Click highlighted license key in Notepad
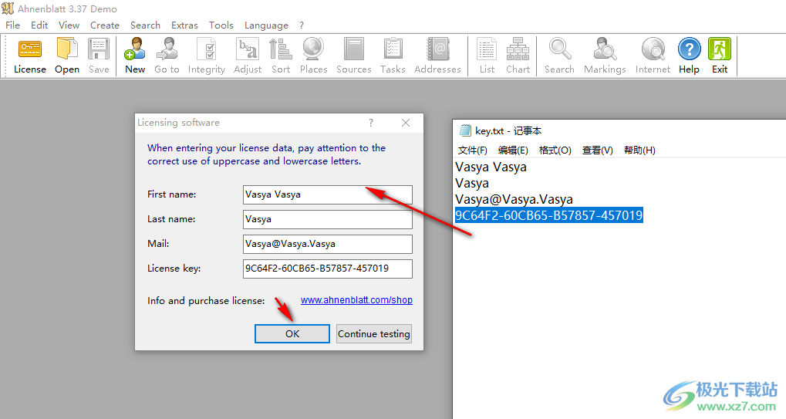 tap(549, 215)
